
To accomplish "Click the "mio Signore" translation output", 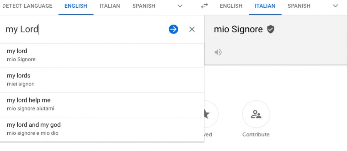I will tap(238, 29).
